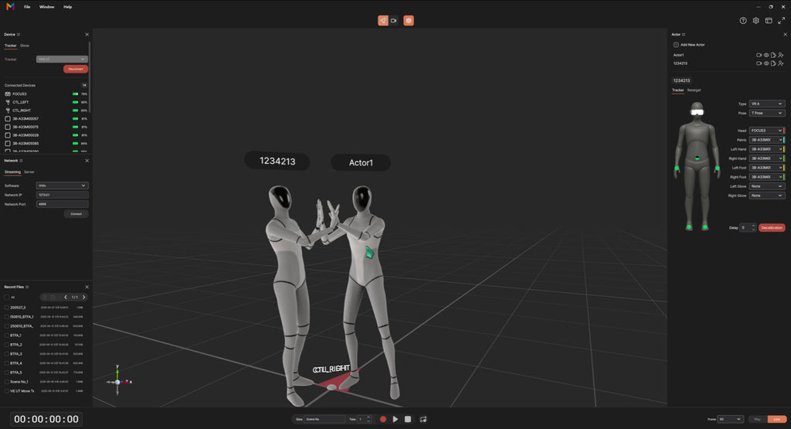
Task: Open the Software dropdown in Network panel
Action: pyautogui.click(x=62, y=186)
